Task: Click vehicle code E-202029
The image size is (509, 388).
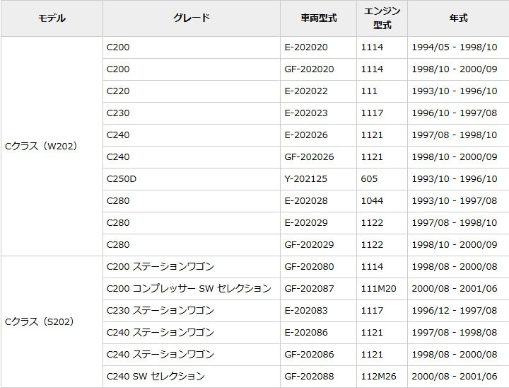Action: pos(306,223)
